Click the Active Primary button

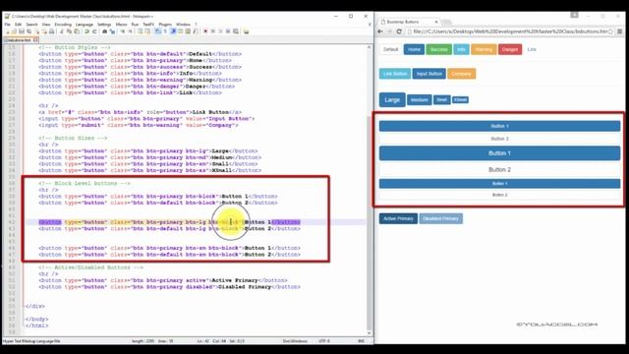pos(398,218)
